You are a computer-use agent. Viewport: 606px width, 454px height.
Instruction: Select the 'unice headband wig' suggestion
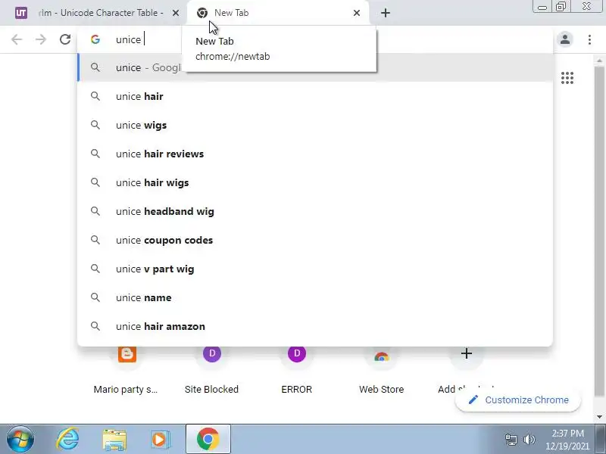[315, 211]
